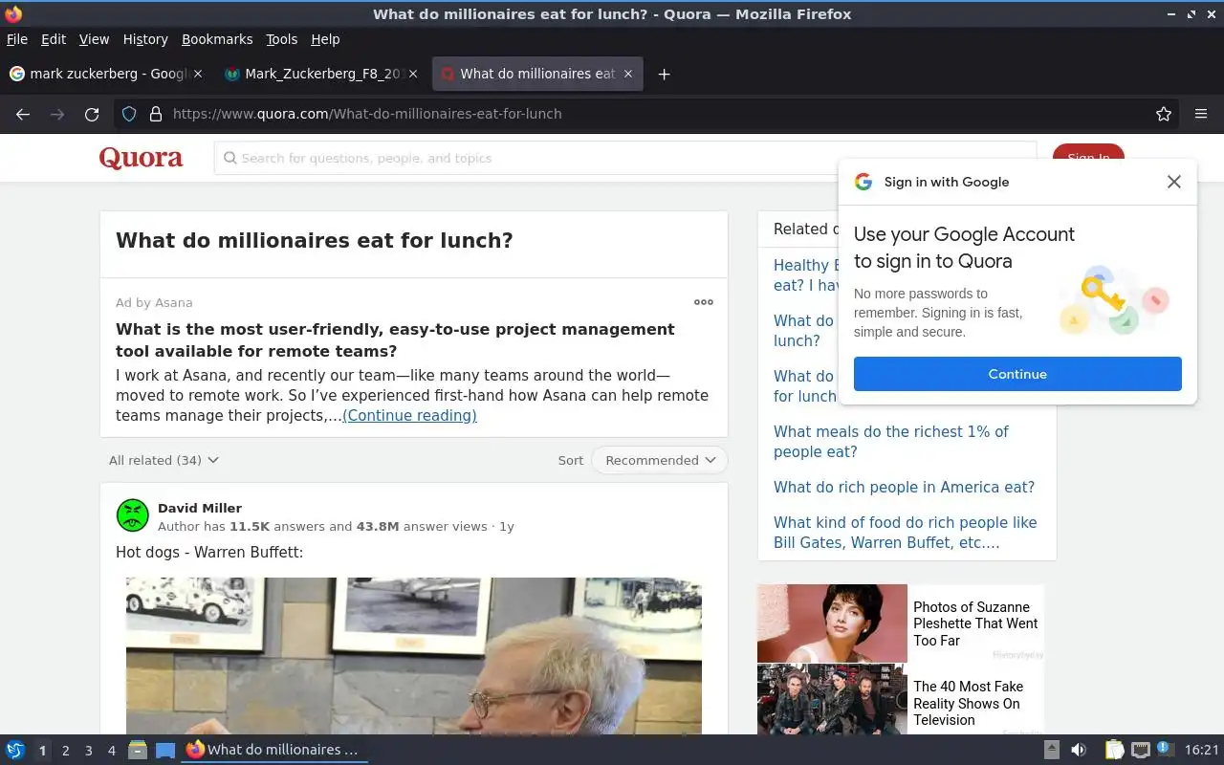Reload the page with the refresh icon
This screenshot has width=1224, height=765.
click(92, 114)
